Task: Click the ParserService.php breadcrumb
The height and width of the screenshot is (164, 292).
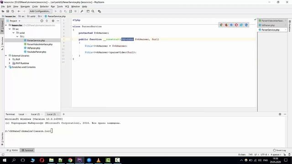Action: 55,16
